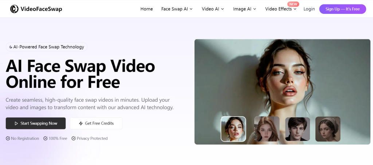373x165 pixels.
Task: Select the thumbnail of the young man
Action: (x=298, y=129)
